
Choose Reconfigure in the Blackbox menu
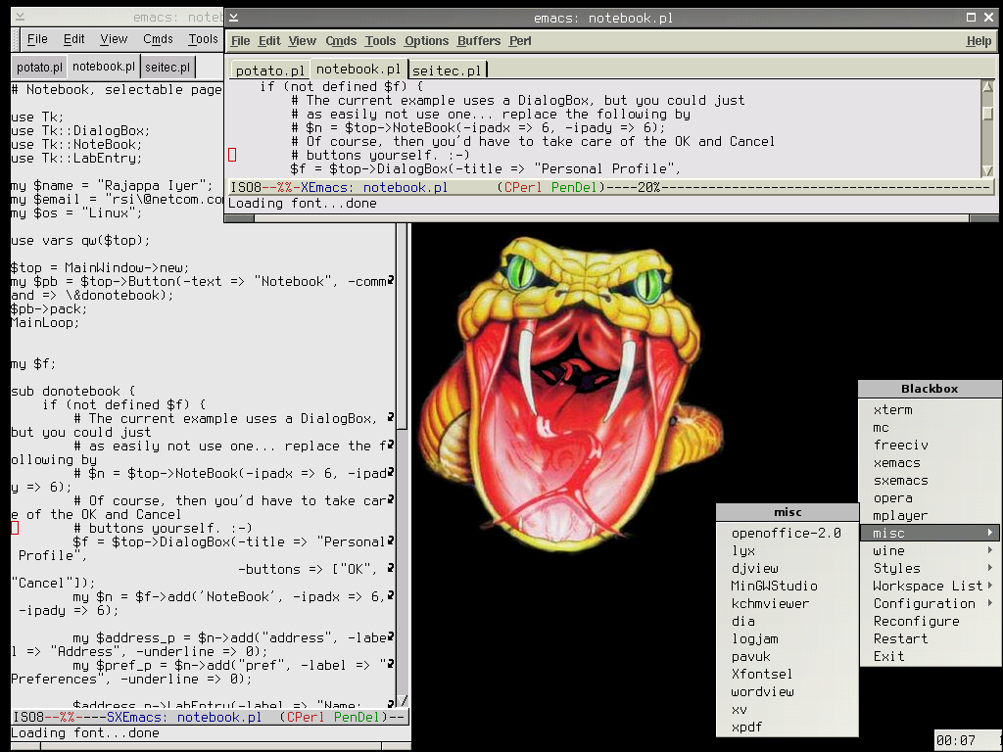click(931, 621)
